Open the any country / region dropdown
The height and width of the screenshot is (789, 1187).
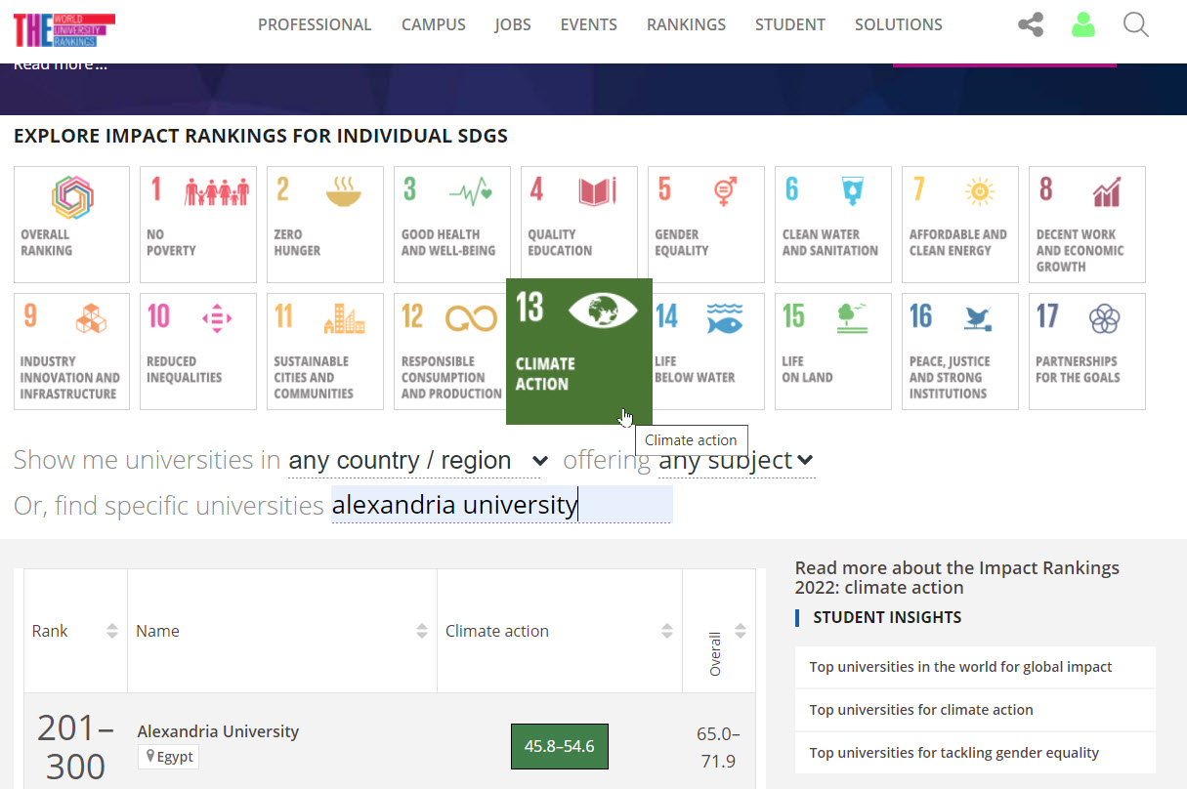(418, 460)
